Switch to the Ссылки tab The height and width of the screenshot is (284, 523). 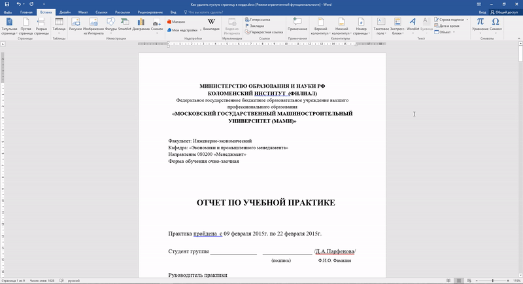coord(101,12)
